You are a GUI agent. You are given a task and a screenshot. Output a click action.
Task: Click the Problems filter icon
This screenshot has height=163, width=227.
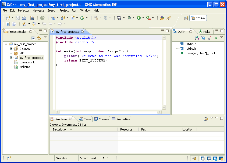point(206,119)
